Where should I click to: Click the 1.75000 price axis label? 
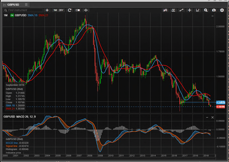point(220,51)
